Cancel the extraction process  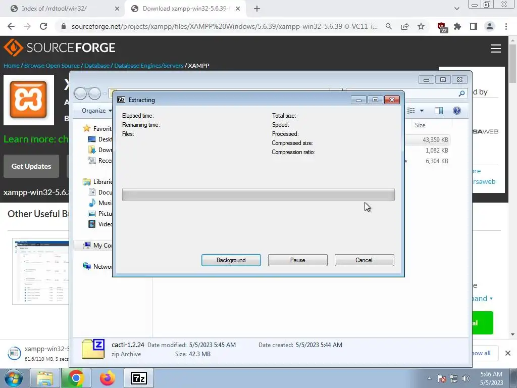(x=364, y=260)
